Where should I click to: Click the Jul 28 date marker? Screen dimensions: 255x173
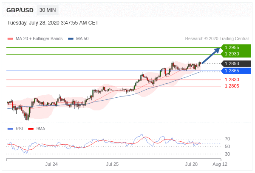(191, 164)
